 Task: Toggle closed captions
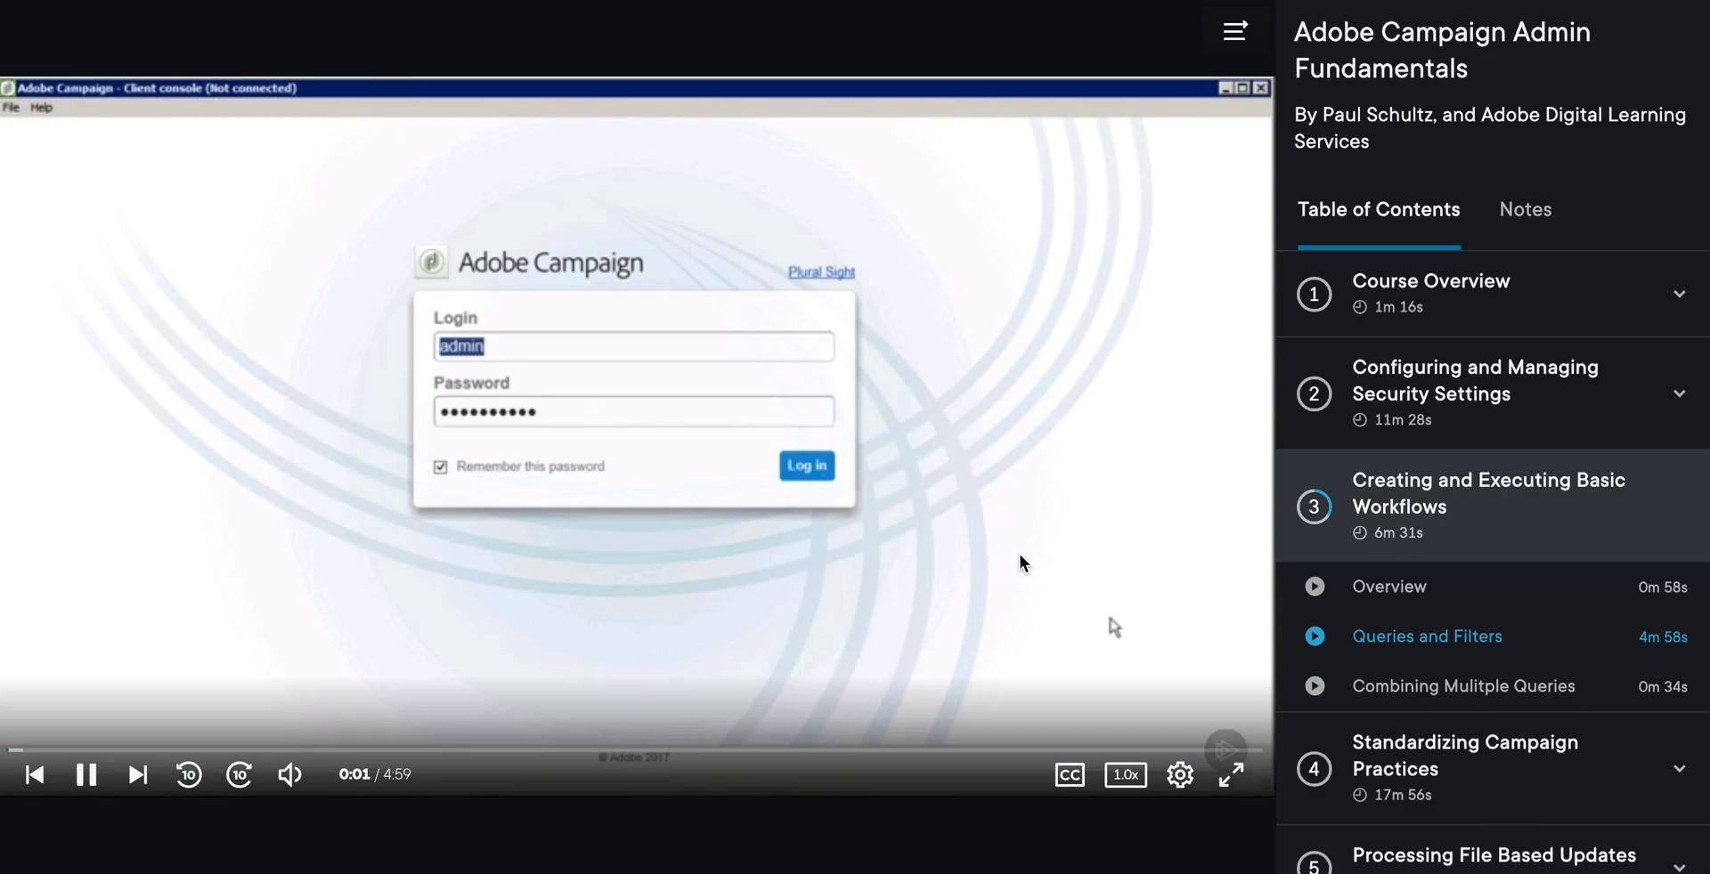click(x=1070, y=775)
